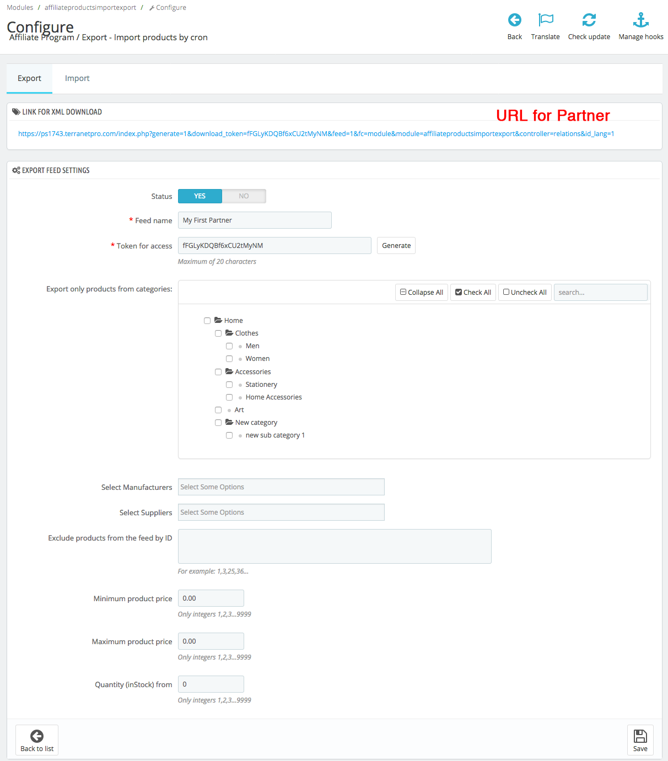Click the Token for access field

274,246
